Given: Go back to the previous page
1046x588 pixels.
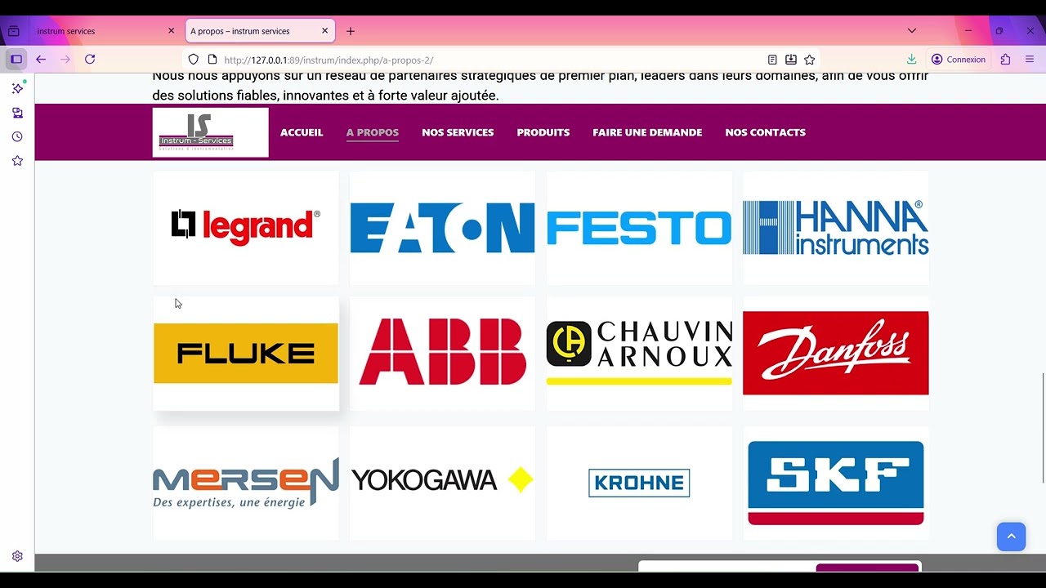Looking at the screenshot, I should pos(41,60).
